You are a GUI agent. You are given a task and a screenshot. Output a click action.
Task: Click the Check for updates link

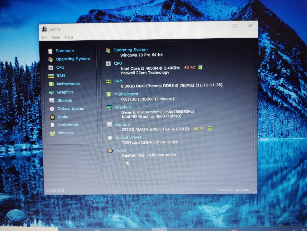(x=234, y=190)
